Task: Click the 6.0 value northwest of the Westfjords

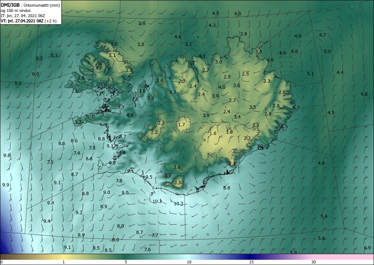Action: [36, 74]
